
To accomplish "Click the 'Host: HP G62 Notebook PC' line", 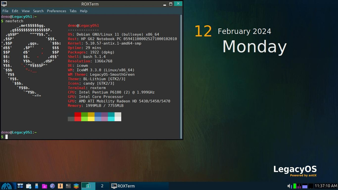I will [x=122, y=39].
